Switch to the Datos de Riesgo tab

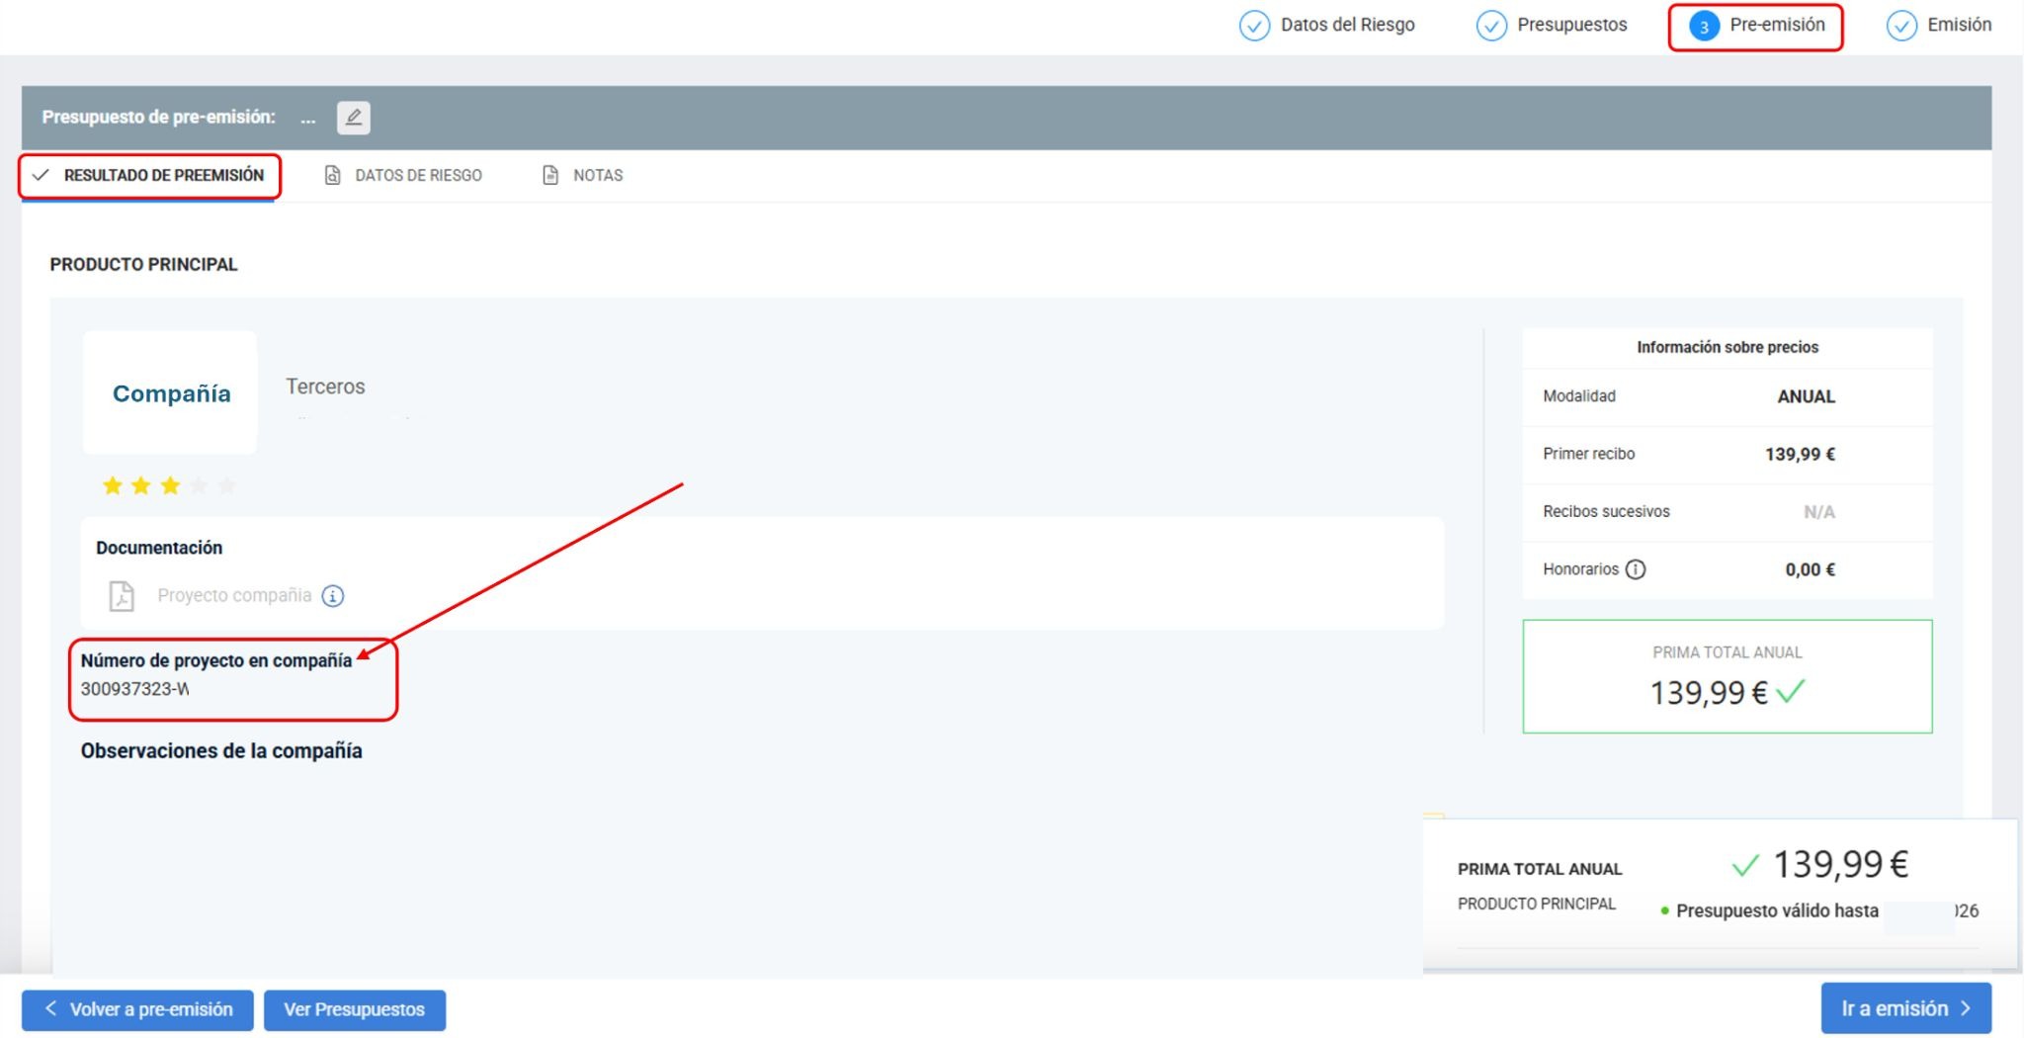[403, 176]
